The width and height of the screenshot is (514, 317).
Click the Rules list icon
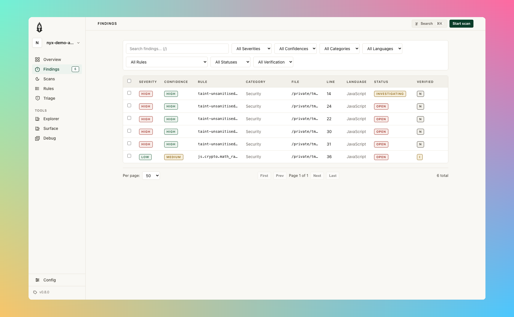37,89
